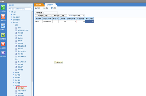Screen dimensions: 146x96
Task: Open 条码信息设置 in the tree
Action: [x=22, y=46]
